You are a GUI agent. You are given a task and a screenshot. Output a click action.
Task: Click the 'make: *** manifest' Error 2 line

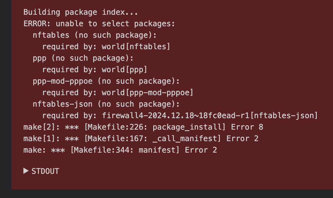120,150
